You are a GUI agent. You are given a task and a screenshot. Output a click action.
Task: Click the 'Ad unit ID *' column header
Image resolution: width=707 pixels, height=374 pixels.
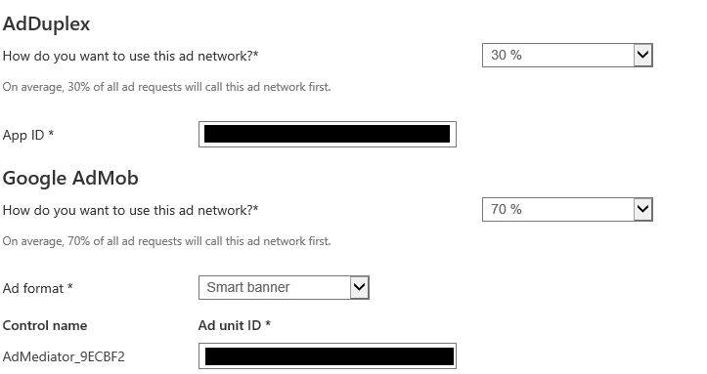click(x=235, y=325)
